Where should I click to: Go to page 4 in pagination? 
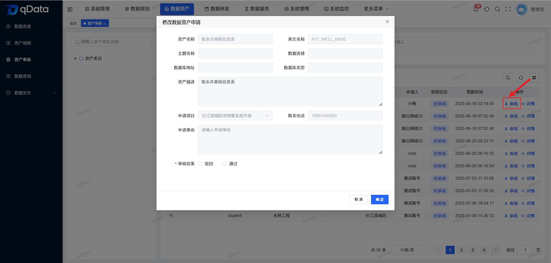click(x=484, y=250)
